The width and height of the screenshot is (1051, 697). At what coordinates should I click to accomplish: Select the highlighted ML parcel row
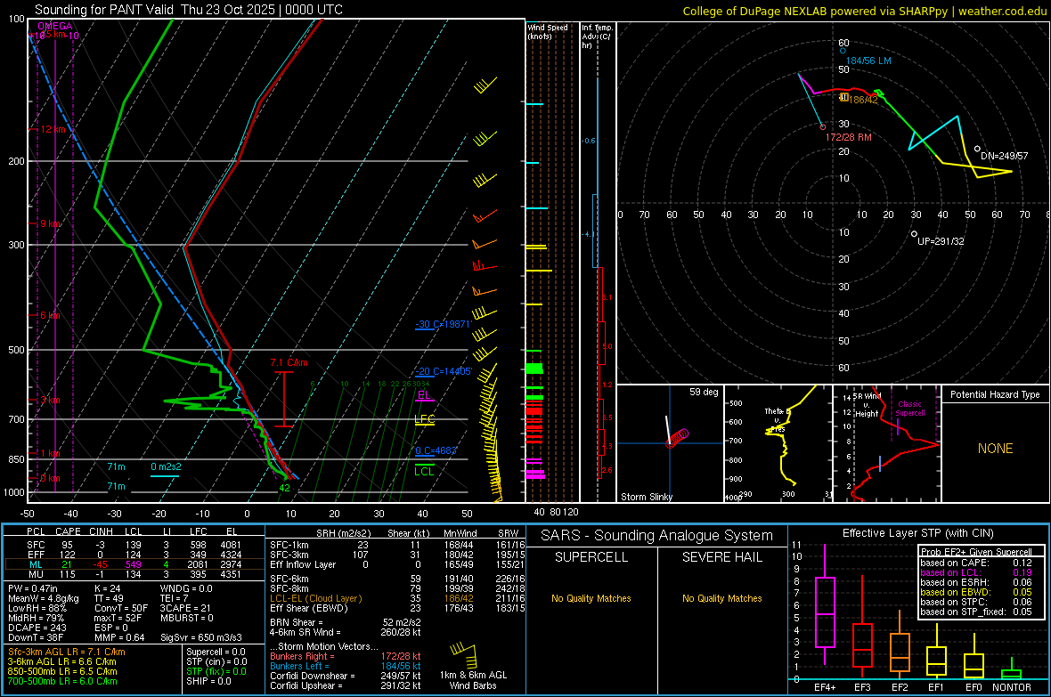(x=134, y=565)
